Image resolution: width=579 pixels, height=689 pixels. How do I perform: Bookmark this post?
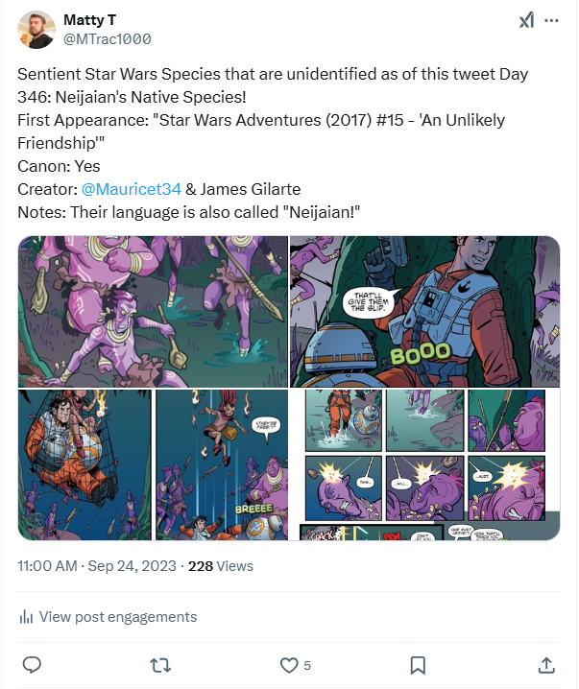[418, 664]
